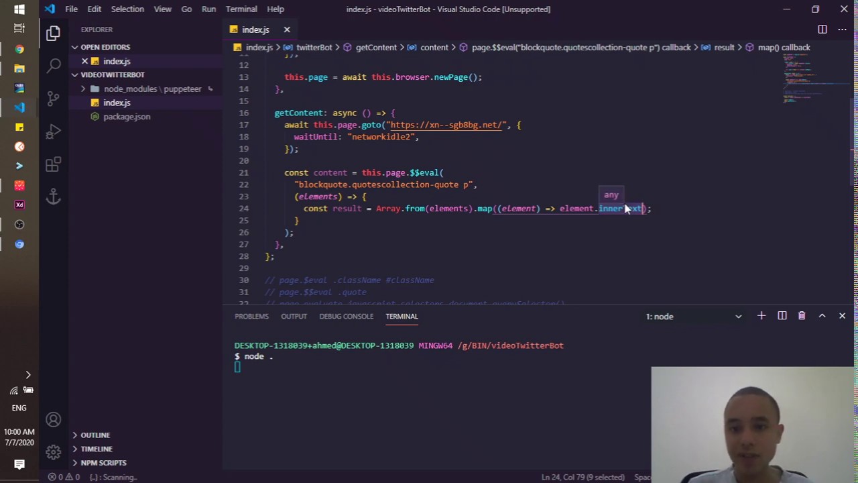
Task: Click the Wi-Fi network tray icon
Action: [x=13, y=390]
